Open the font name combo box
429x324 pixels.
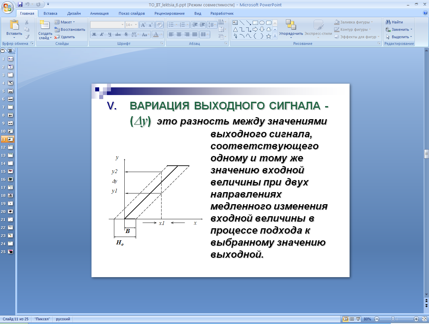pyautogui.click(x=107, y=25)
